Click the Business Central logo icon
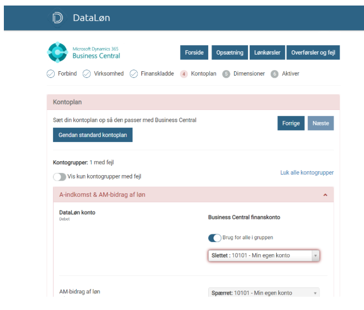Screen dimensions: 364x310 tap(57, 52)
